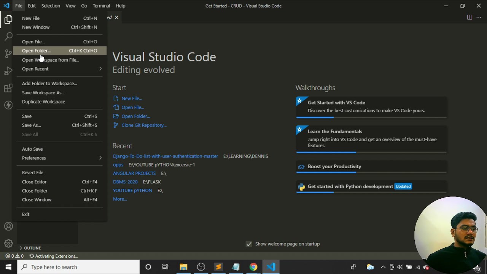Open recent Django-To-Do-list project link

tap(166, 156)
